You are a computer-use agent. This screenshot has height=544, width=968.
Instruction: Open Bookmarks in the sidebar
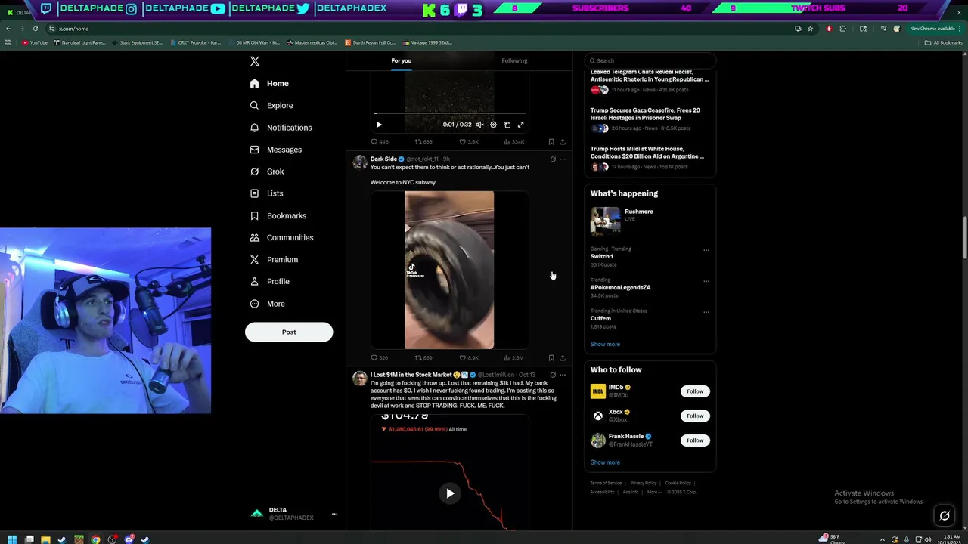tap(278, 215)
